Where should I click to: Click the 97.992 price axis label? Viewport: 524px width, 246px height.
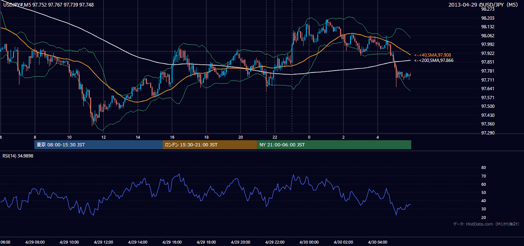click(x=488, y=44)
